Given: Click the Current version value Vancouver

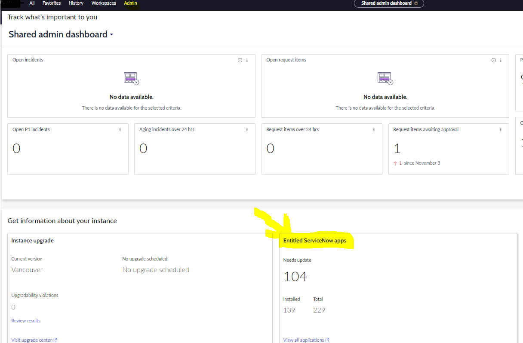Looking at the screenshot, I should pyautogui.click(x=27, y=270).
